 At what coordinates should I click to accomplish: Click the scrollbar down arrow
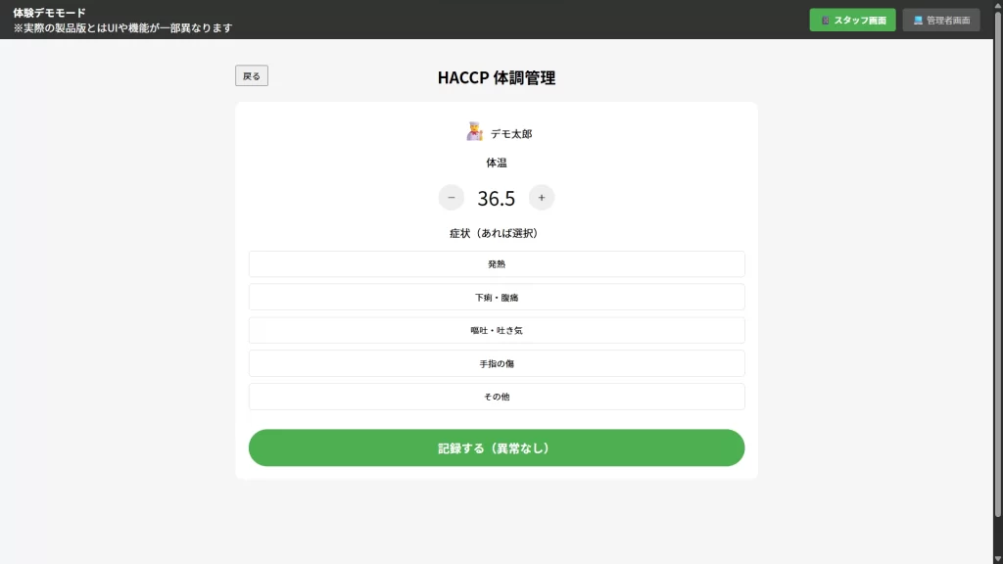point(997,559)
